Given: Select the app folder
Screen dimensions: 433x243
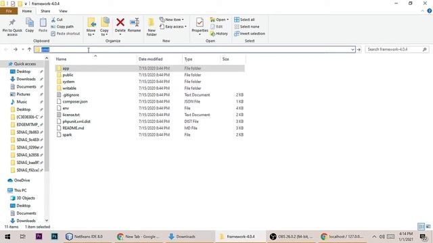Looking at the screenshot, I should coord(150,68).
